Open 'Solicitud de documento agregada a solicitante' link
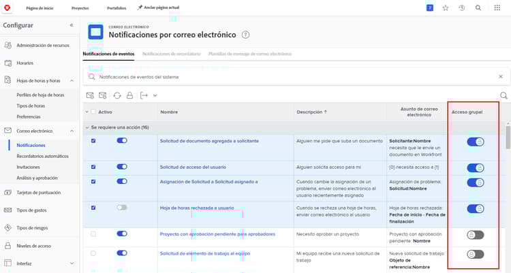 point(209,141)
